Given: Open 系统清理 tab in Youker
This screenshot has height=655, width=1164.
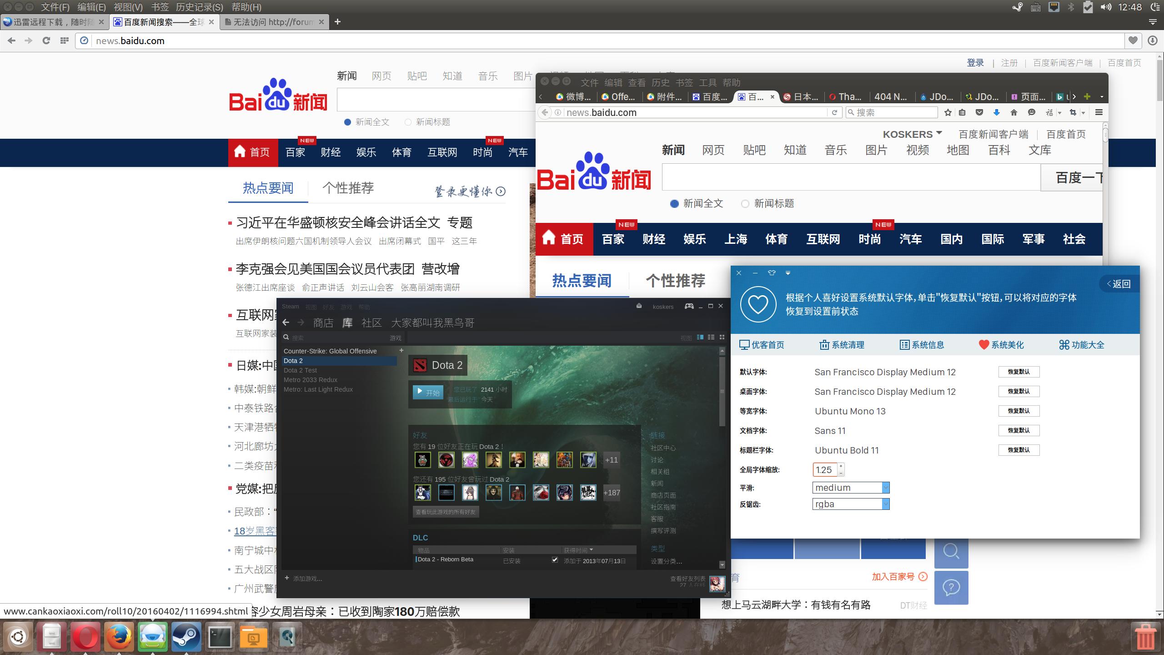Looking at the screenshot, I should 842,345.
